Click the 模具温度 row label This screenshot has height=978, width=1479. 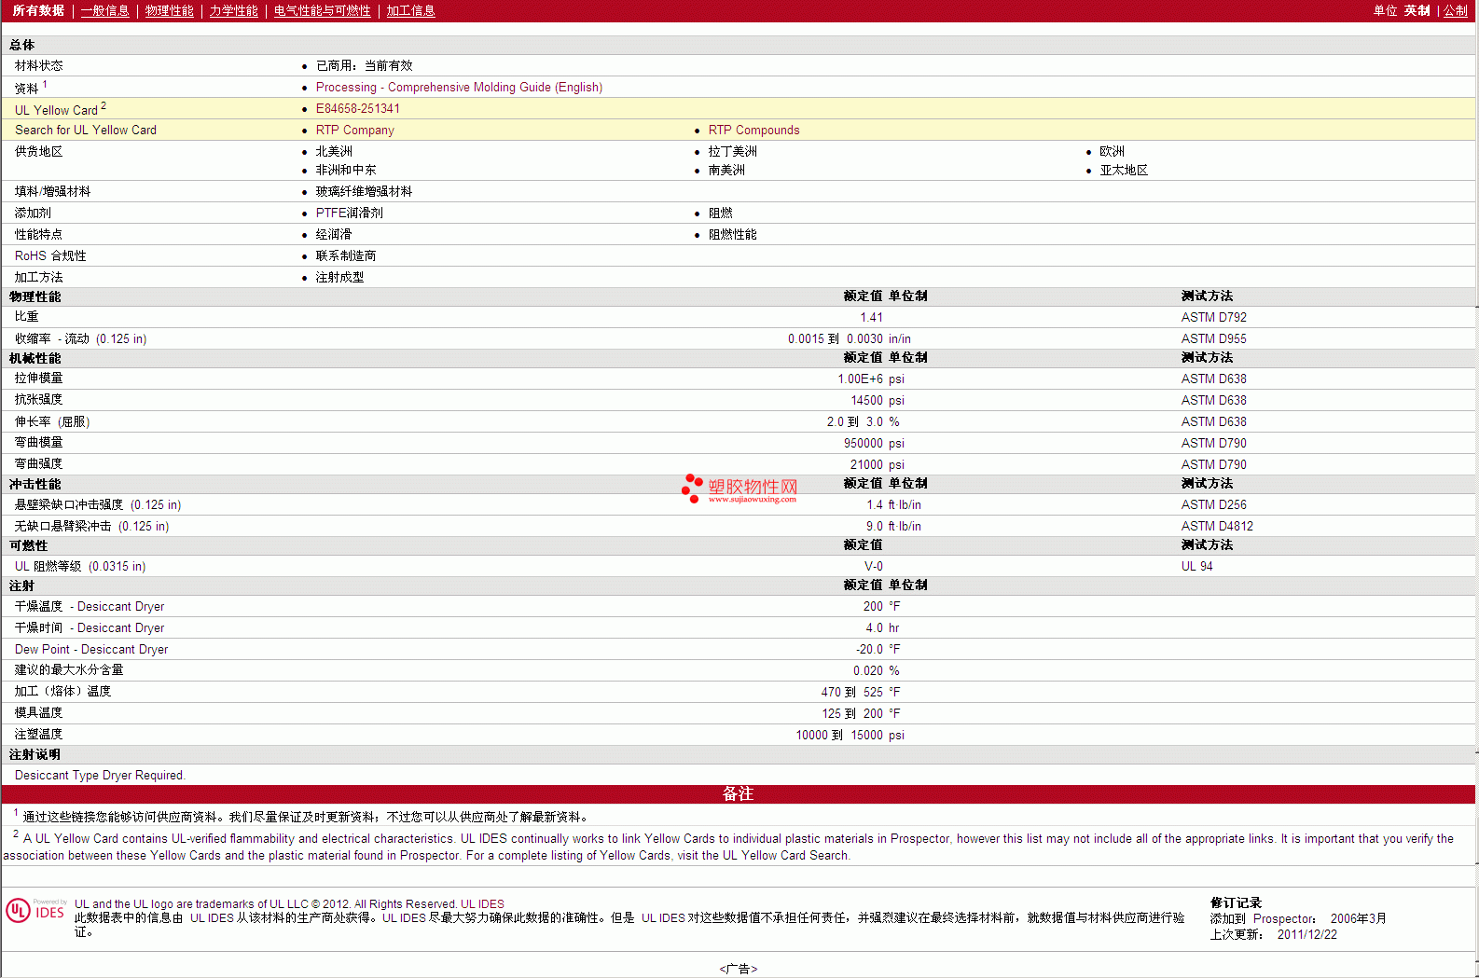(x=38, y=712)
